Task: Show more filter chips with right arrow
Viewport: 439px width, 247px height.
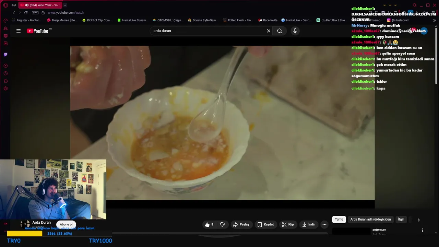Action: (418, 220)
